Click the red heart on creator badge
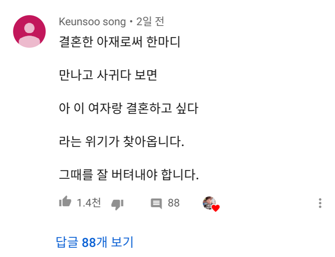The width and height of the screenshot is (335, 257). click(x=216, y=208)
